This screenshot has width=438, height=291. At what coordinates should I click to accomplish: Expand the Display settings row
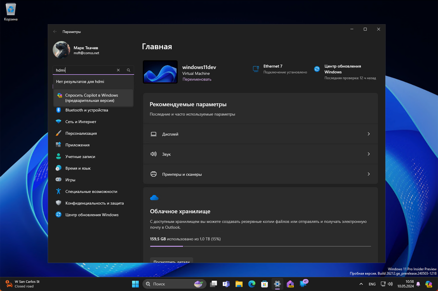260,134
